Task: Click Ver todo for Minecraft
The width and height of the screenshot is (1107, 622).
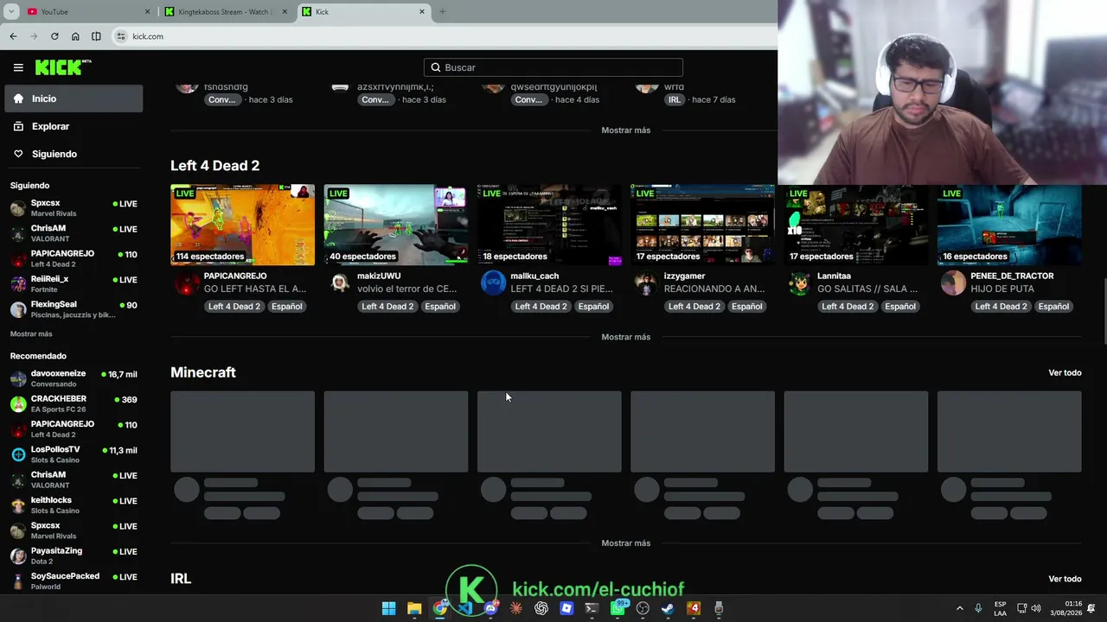Action: tap(1065, 372)
